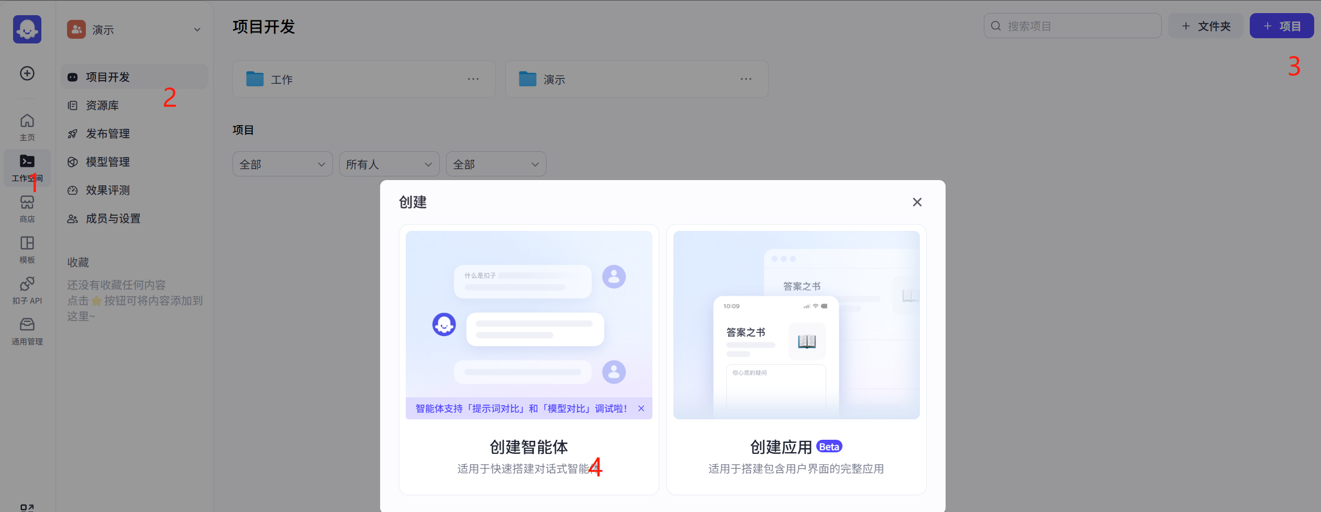The width and height of the screenshot is (1321, 512).
Task: Open the 主页 home icon
Action: pos(27,127)
